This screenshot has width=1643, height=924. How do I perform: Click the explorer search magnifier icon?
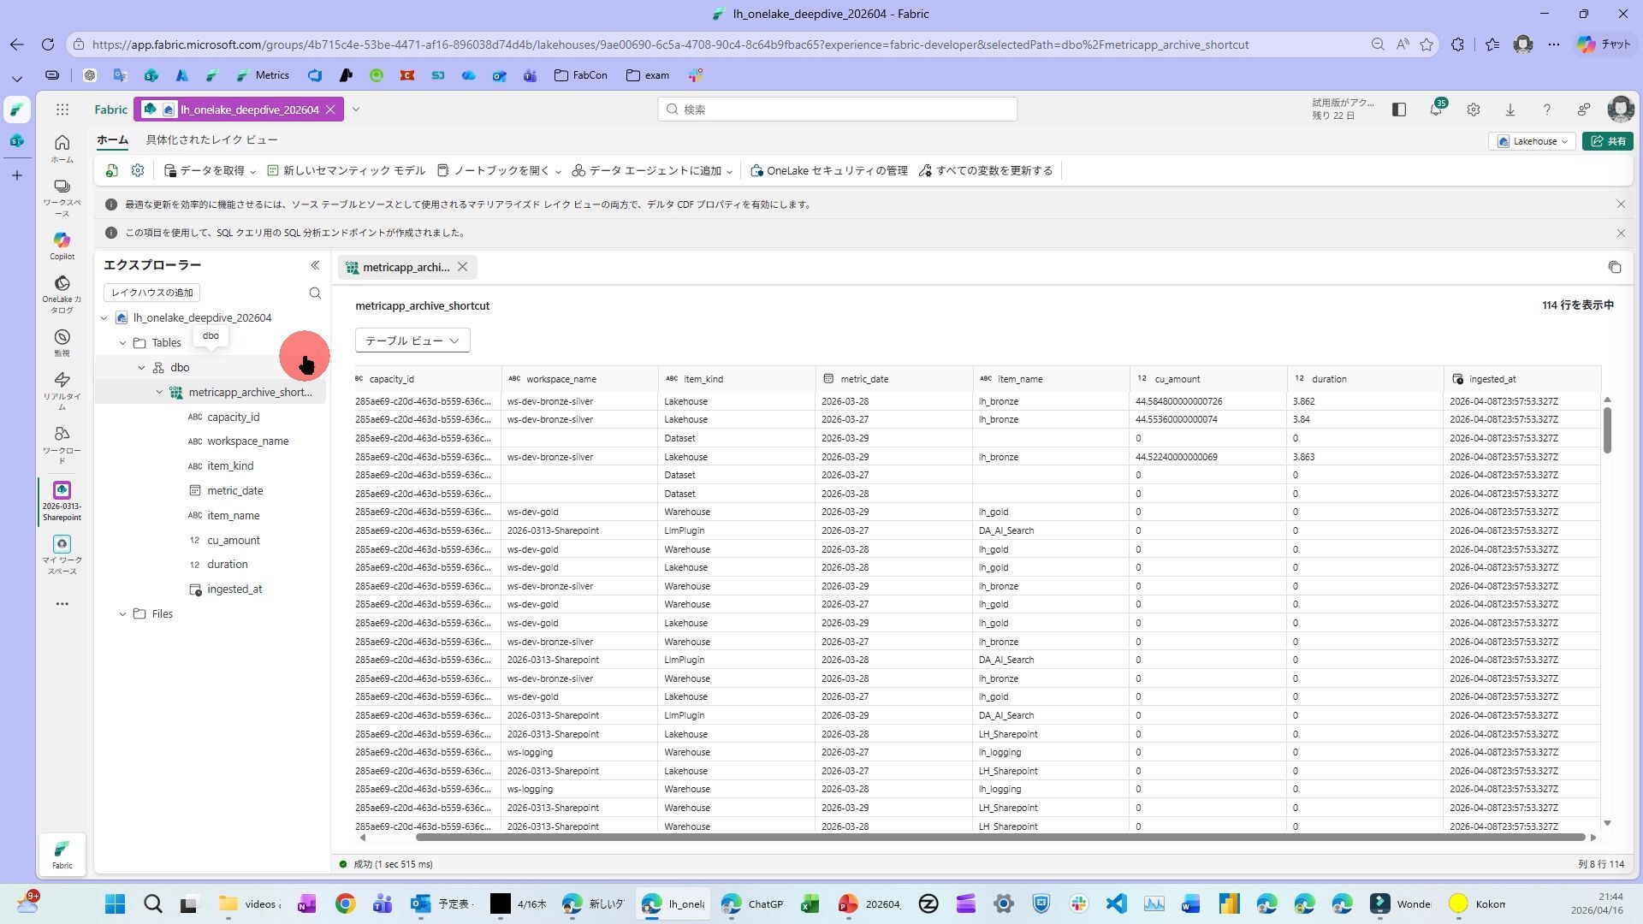[x=315, y=293]
